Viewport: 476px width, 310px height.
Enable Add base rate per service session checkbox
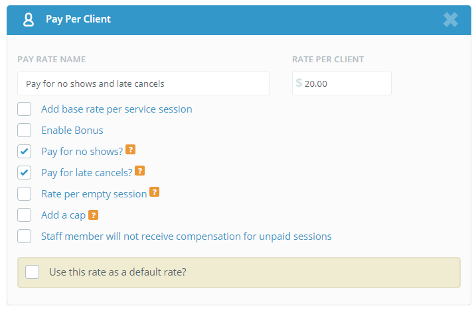point(25,109)
